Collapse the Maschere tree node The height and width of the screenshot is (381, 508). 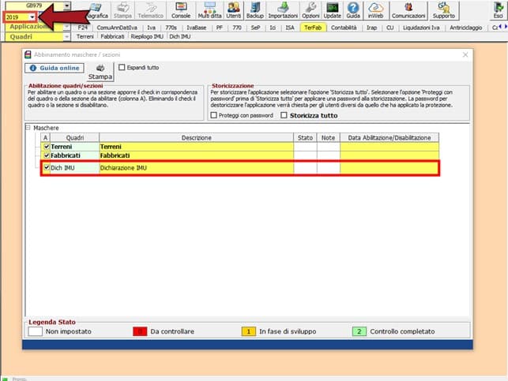pos(28,128)
